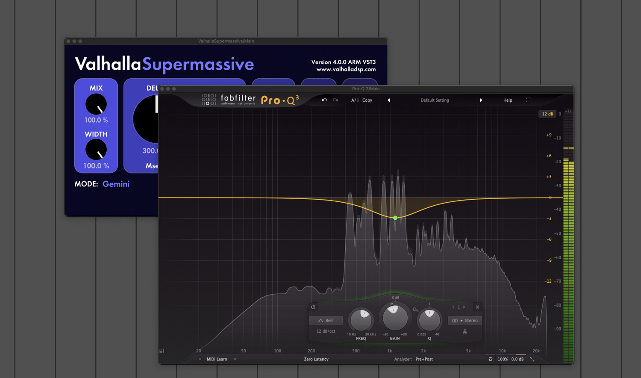Toggle A/B comparison in Pro-Q 3
This screenshot has height=378, width=641.
tap(355, 100)
